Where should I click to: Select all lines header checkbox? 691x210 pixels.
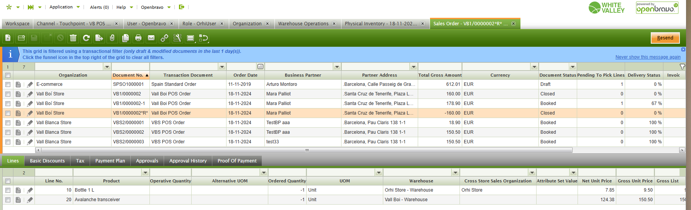coord(8,181)
